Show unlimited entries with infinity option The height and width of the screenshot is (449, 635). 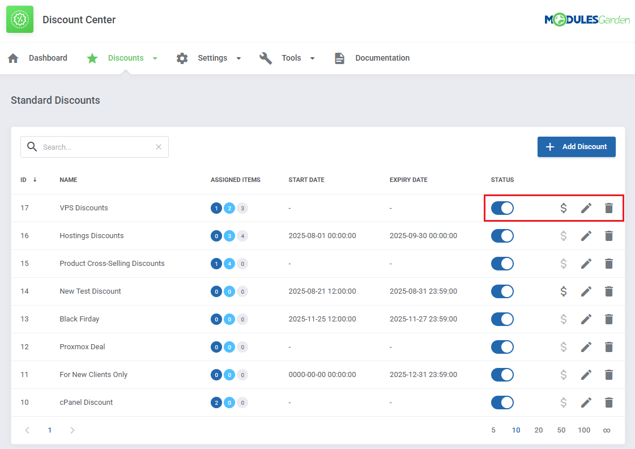(x=607, y=430)
